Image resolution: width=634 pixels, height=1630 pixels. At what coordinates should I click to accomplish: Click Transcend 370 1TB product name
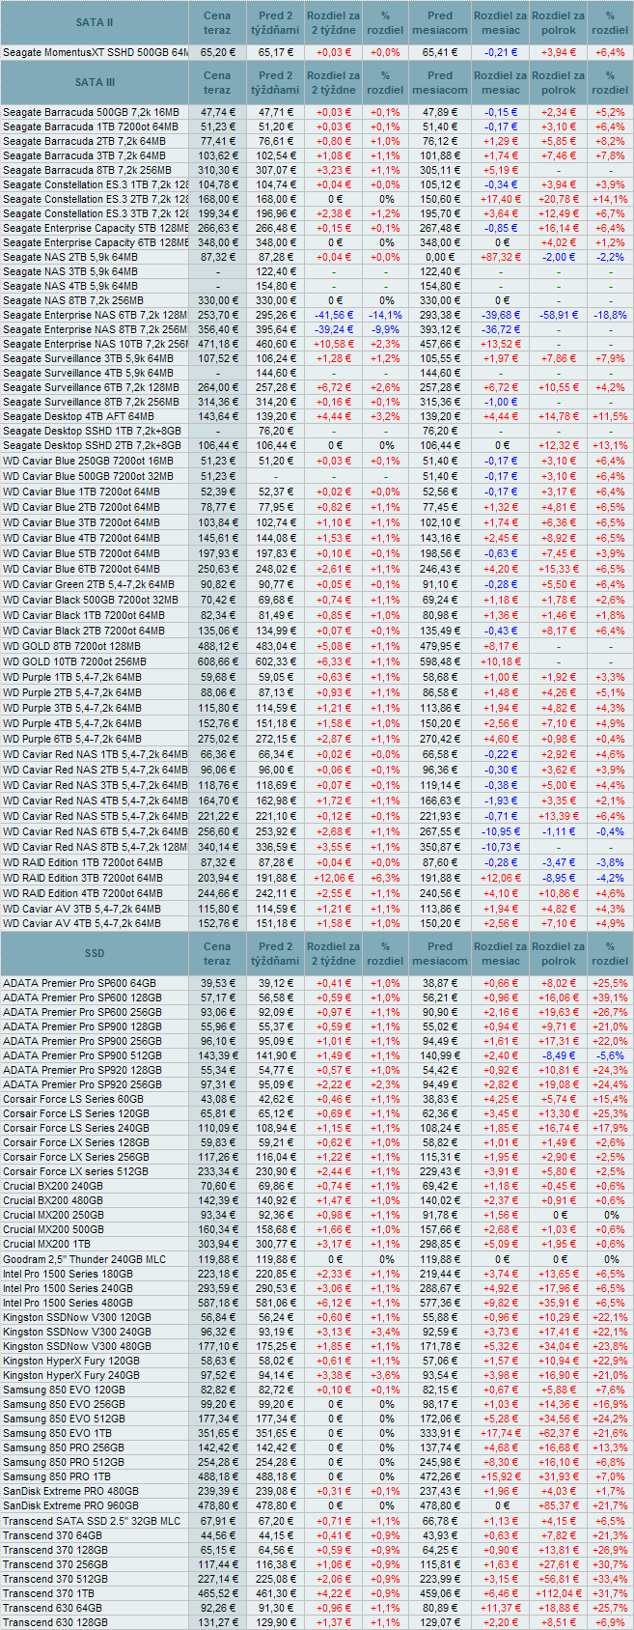click(x=49, y=1593)
